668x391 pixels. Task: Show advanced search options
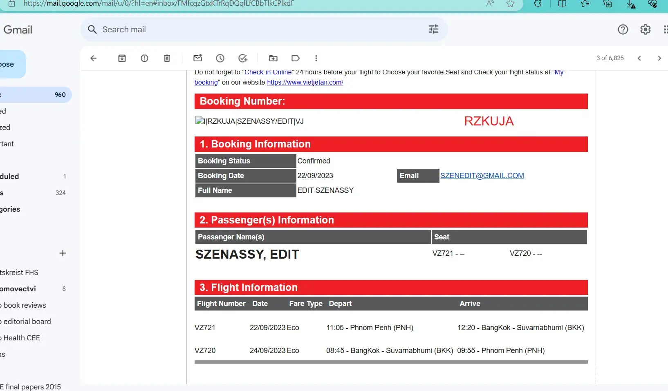(433, 29)
